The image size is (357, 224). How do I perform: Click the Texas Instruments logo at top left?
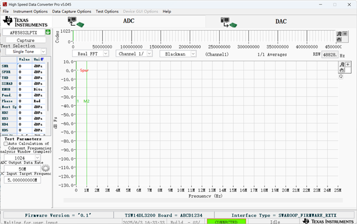(x=25, y=22)
